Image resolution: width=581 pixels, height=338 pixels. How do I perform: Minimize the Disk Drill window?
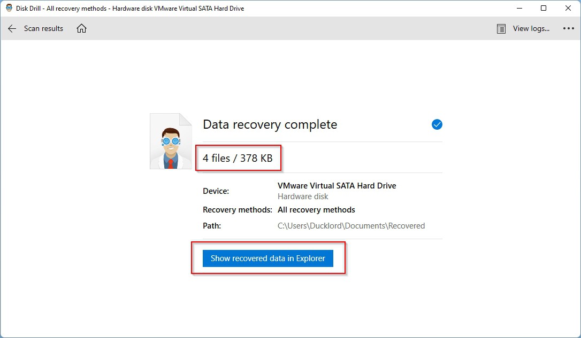point(519,9)
